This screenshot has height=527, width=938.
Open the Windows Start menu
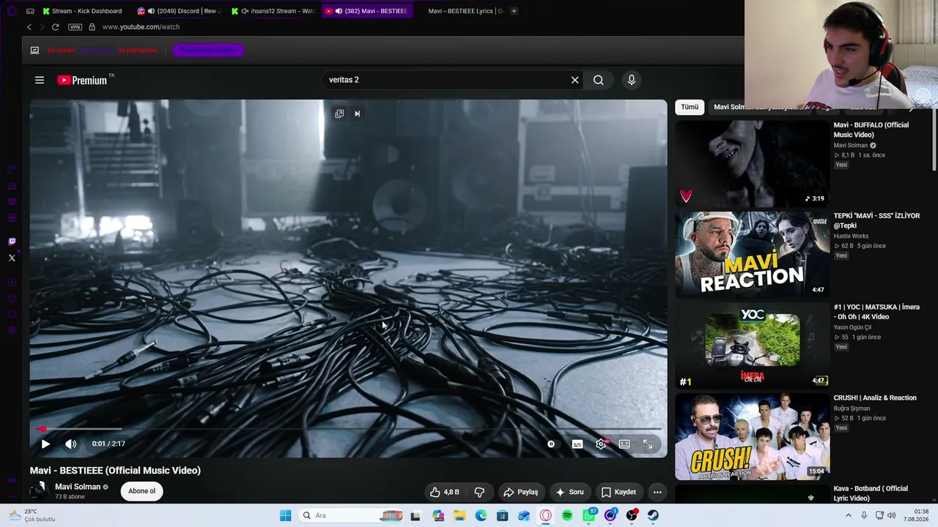coord(285,515)
